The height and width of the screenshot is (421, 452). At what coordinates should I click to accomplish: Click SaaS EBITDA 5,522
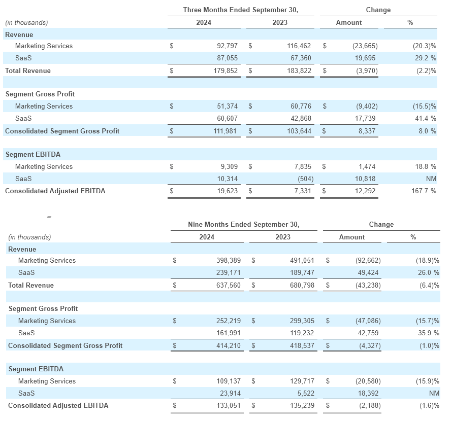305,393
